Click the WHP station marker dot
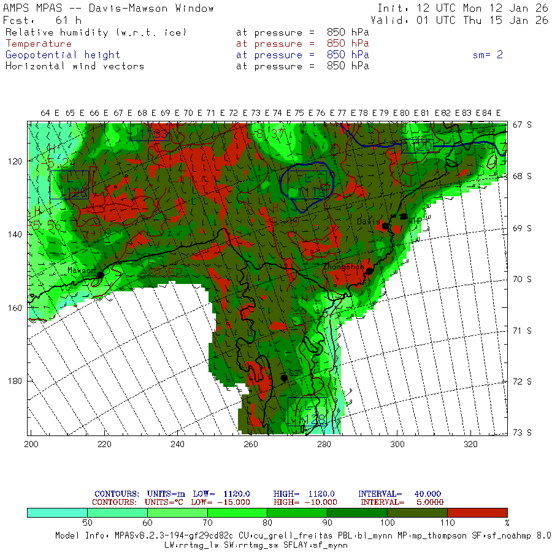Viewport: 552px width, 552px height. click(x=404, y=216)
